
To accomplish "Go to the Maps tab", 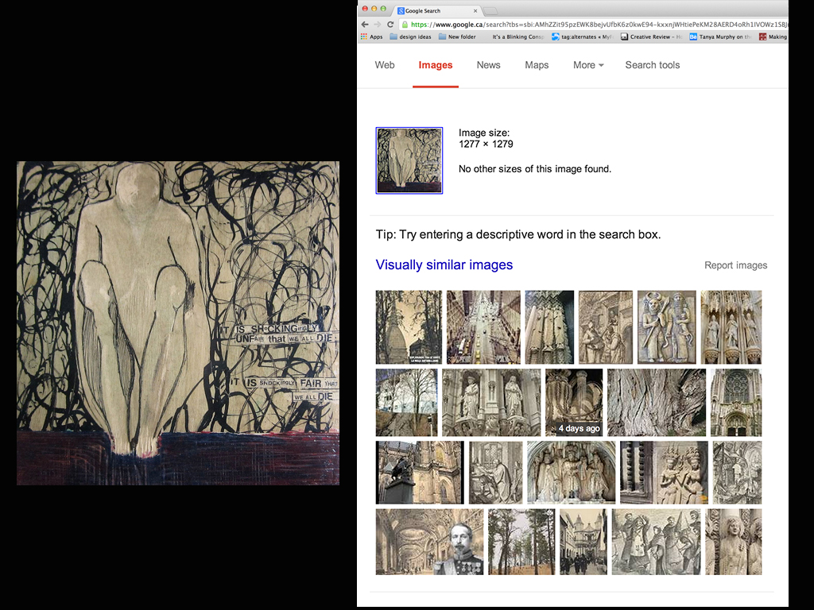I will (537, 65).
